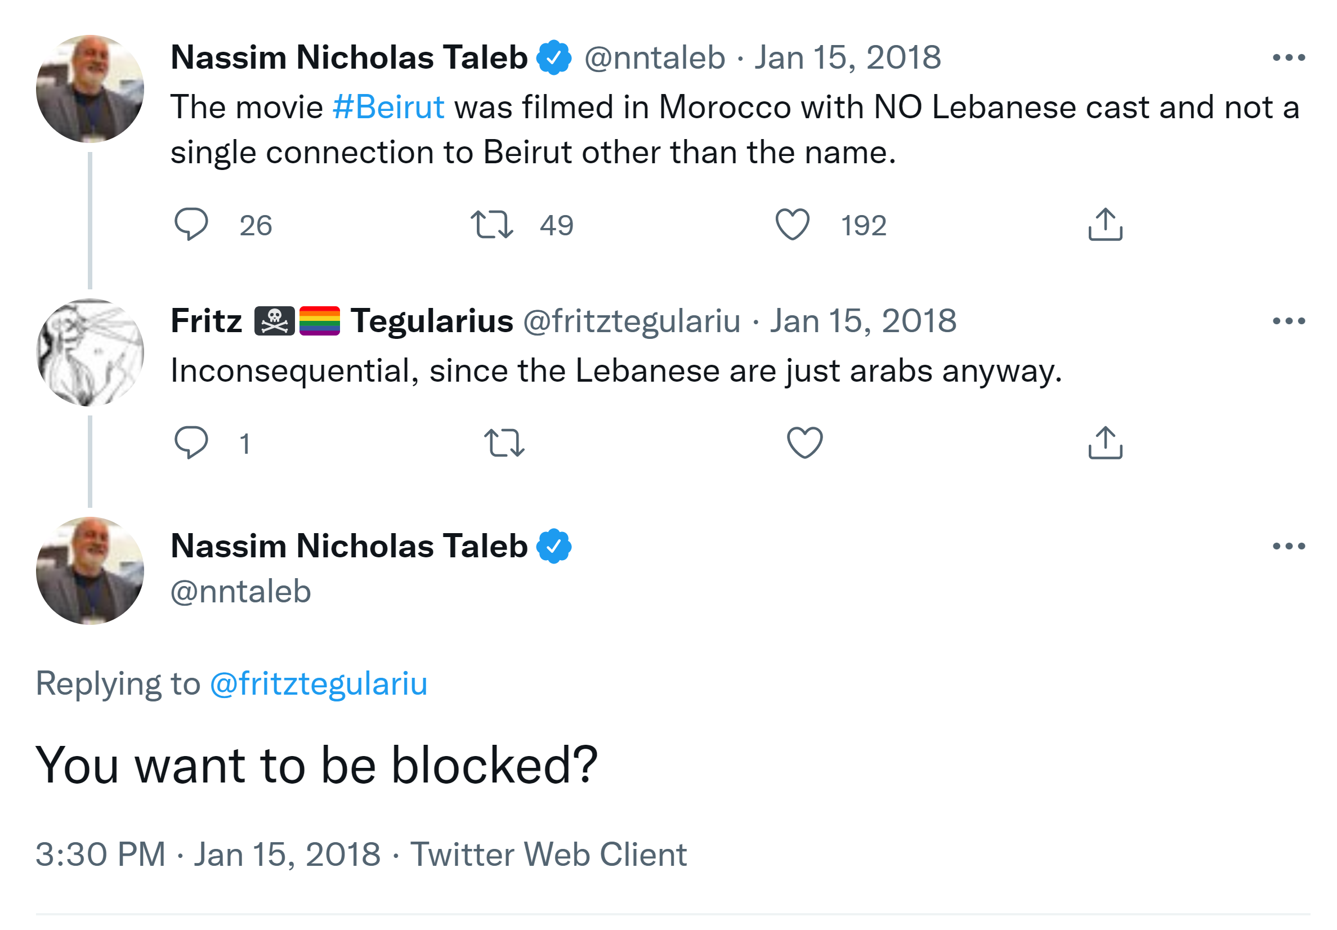Open more options on first Taleb tweet
This screenshot has width=1337, height=930.
1288,57
